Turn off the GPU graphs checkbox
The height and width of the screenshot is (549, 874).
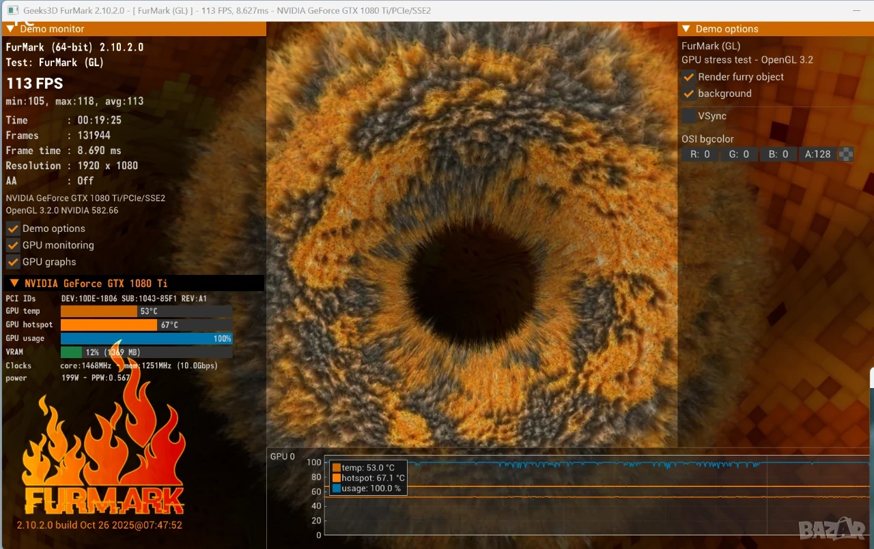coord(13,262)
